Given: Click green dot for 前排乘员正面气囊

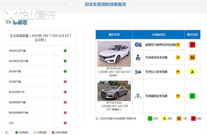Looking at the screenshot, I should [x=65, y=61].
